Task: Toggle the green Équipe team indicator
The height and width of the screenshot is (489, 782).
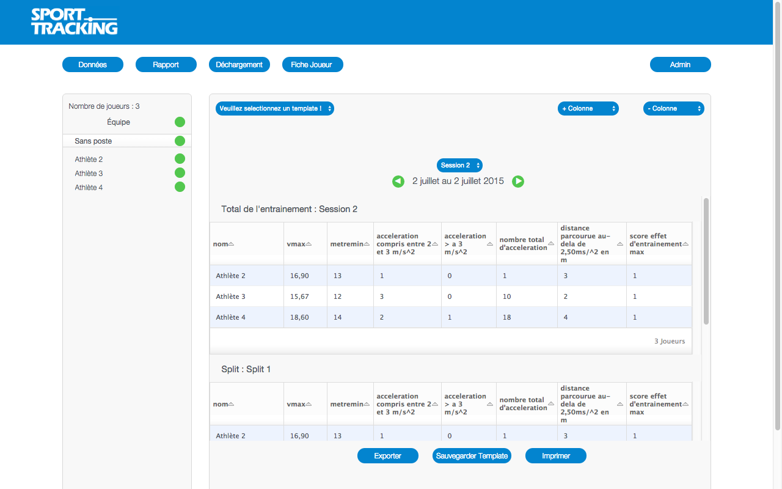Action: (x=180, y=122)
